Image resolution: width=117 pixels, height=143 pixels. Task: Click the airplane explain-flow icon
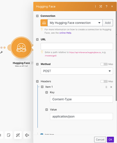coord(27,135)
